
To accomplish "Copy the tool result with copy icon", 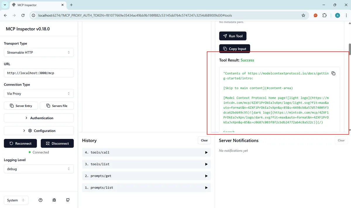I will click(x=333, y=73).
